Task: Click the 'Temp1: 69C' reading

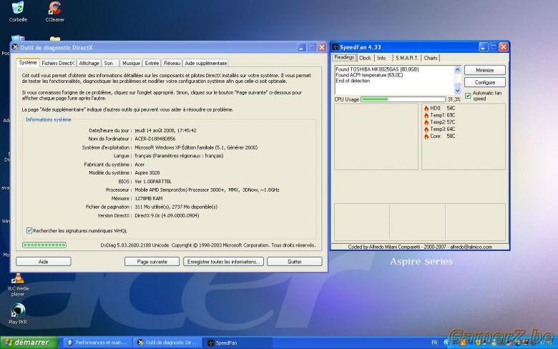Action: click(442, 115)
